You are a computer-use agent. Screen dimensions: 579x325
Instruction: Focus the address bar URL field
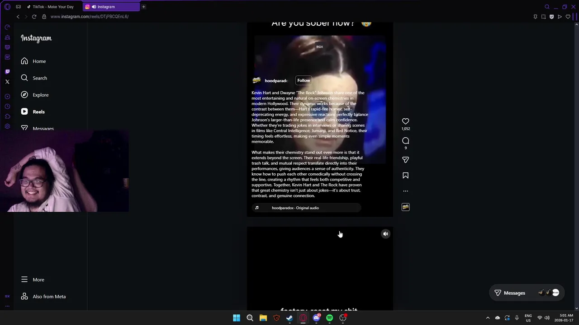coord(90,17)
